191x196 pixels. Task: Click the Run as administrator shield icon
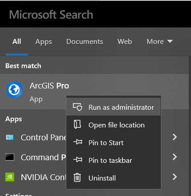pos(77,107)
